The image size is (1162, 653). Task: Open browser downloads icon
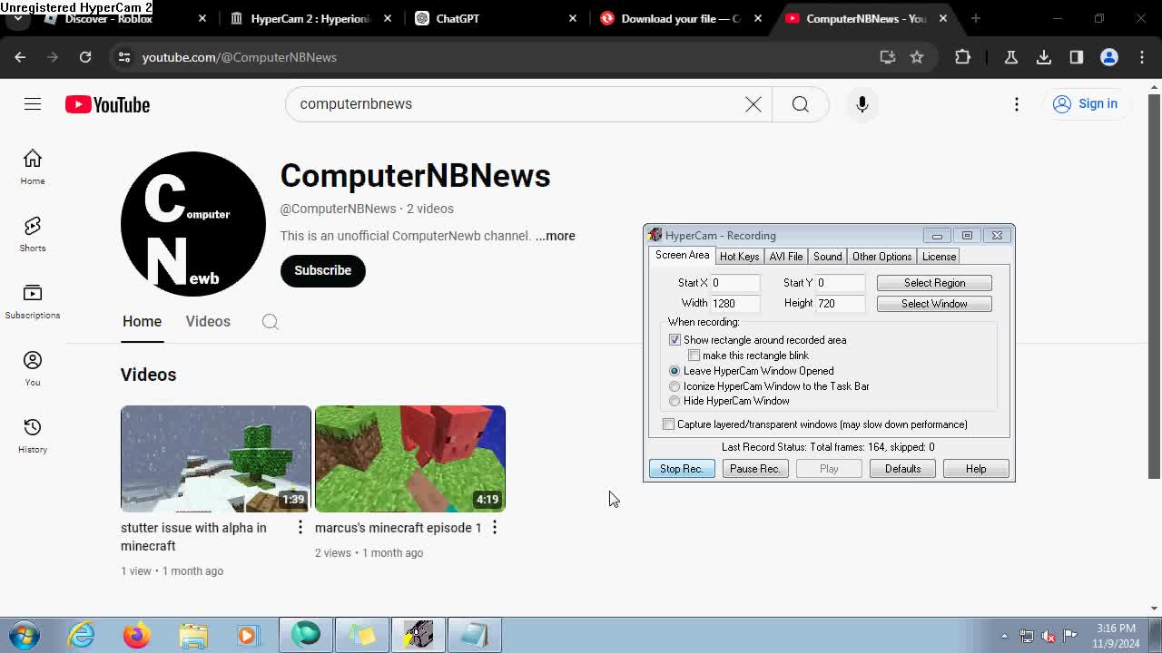[x=1044, y=57]
